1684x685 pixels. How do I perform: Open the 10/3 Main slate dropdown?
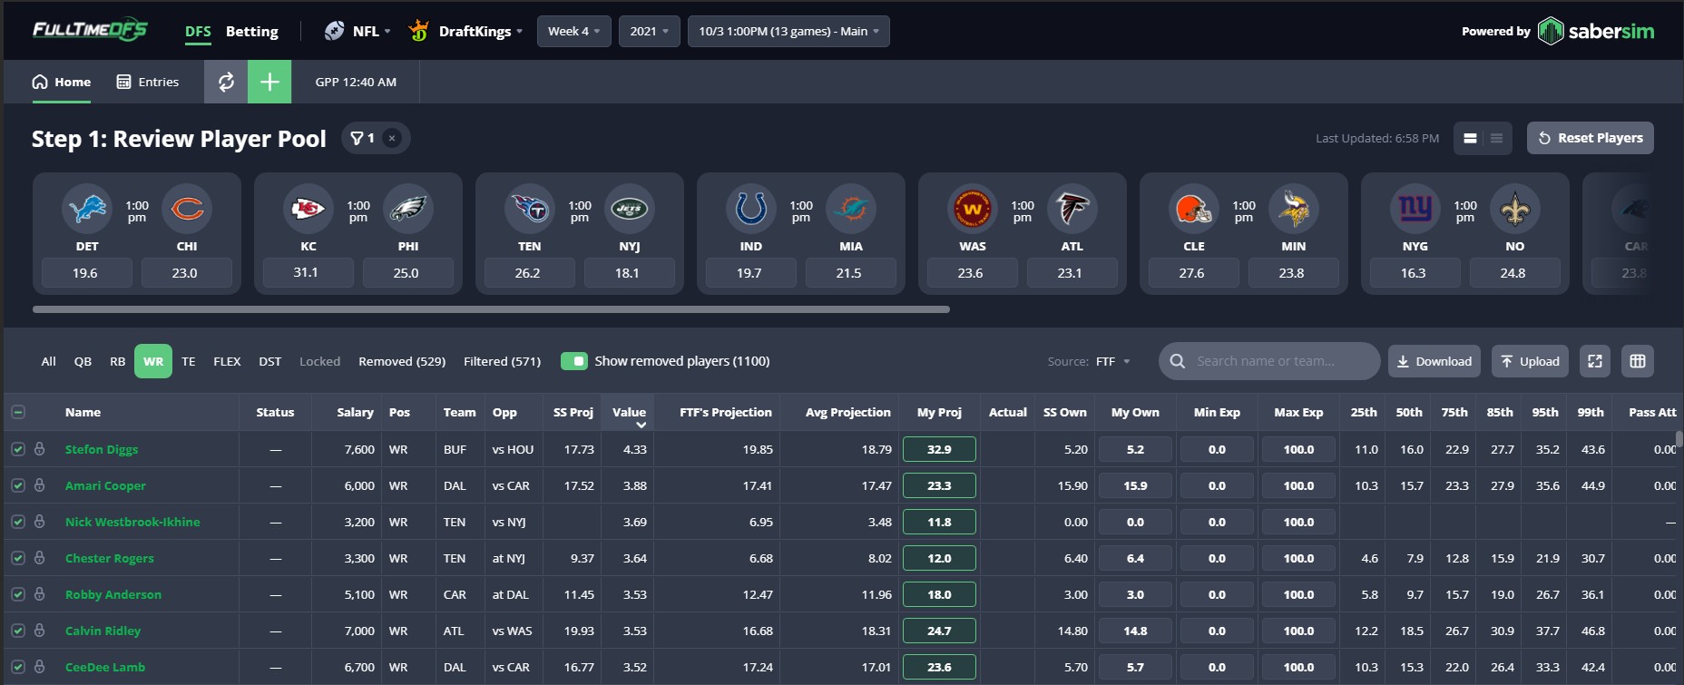[x=788, y=31]
